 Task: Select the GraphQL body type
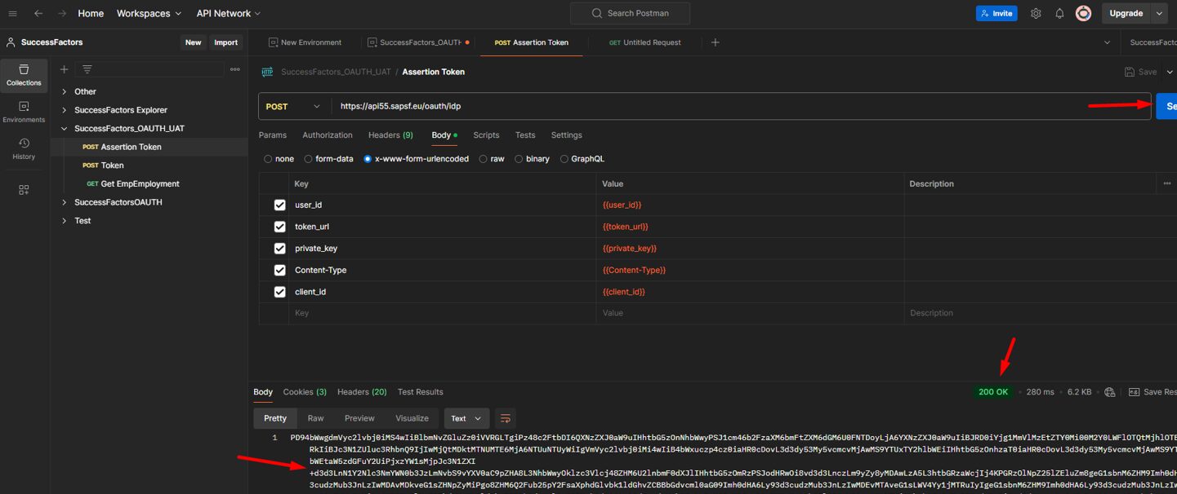point(564,159)
